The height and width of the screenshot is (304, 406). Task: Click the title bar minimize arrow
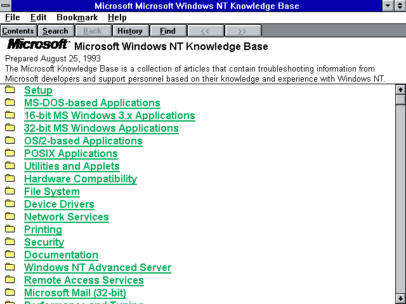tap(388, 6)
